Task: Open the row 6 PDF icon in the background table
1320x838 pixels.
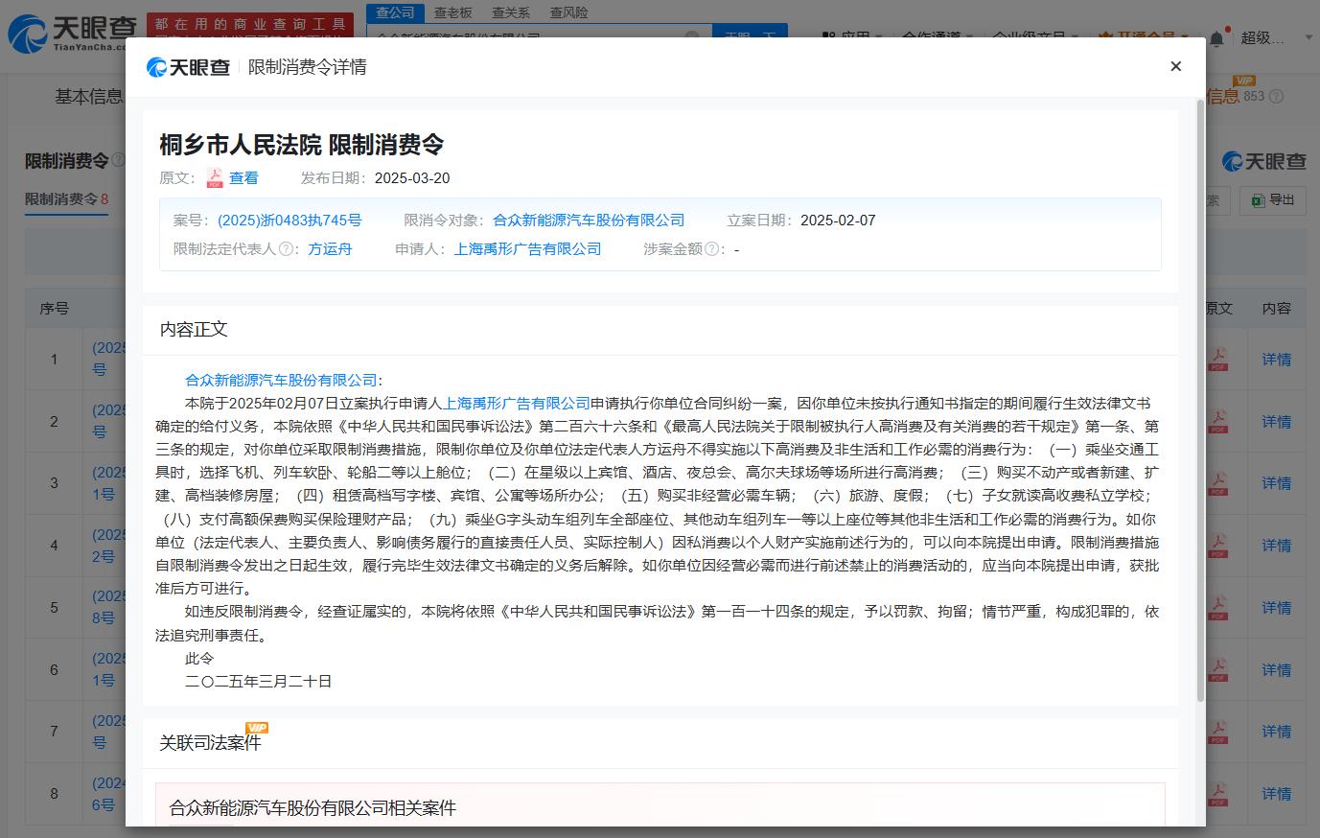Action: 1217,670
